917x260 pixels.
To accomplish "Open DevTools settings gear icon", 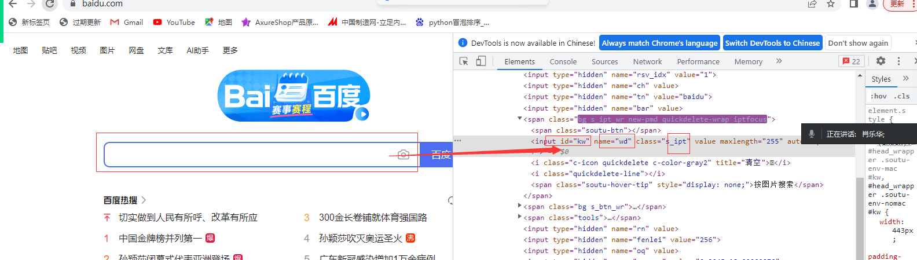I will point(881,61).
